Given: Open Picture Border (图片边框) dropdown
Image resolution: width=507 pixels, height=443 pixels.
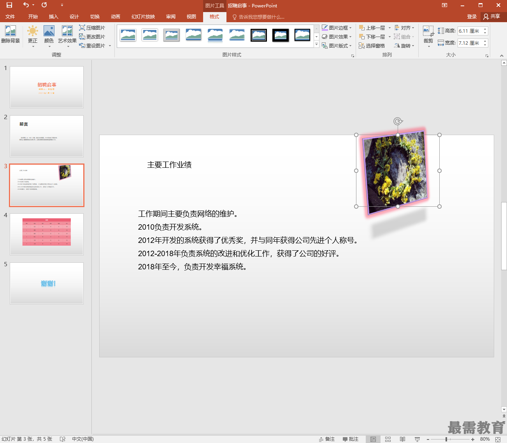Looking at the screenshot, I should point(337,28).
